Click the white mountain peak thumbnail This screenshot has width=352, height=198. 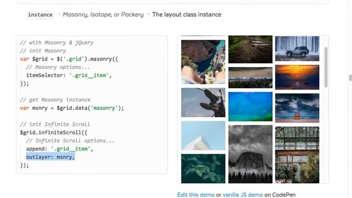203,136
